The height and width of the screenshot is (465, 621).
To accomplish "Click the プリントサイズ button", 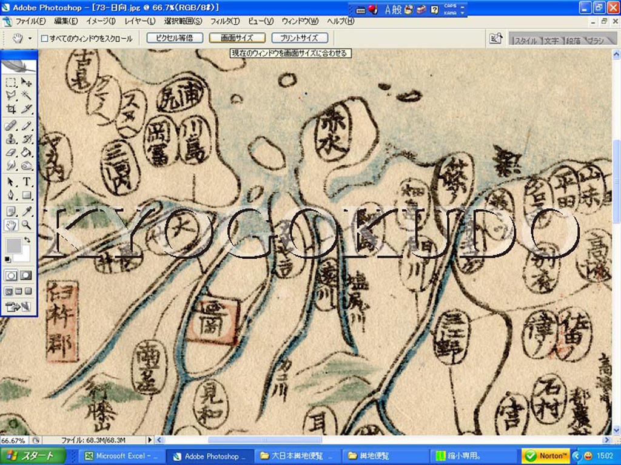I will 300,38.
